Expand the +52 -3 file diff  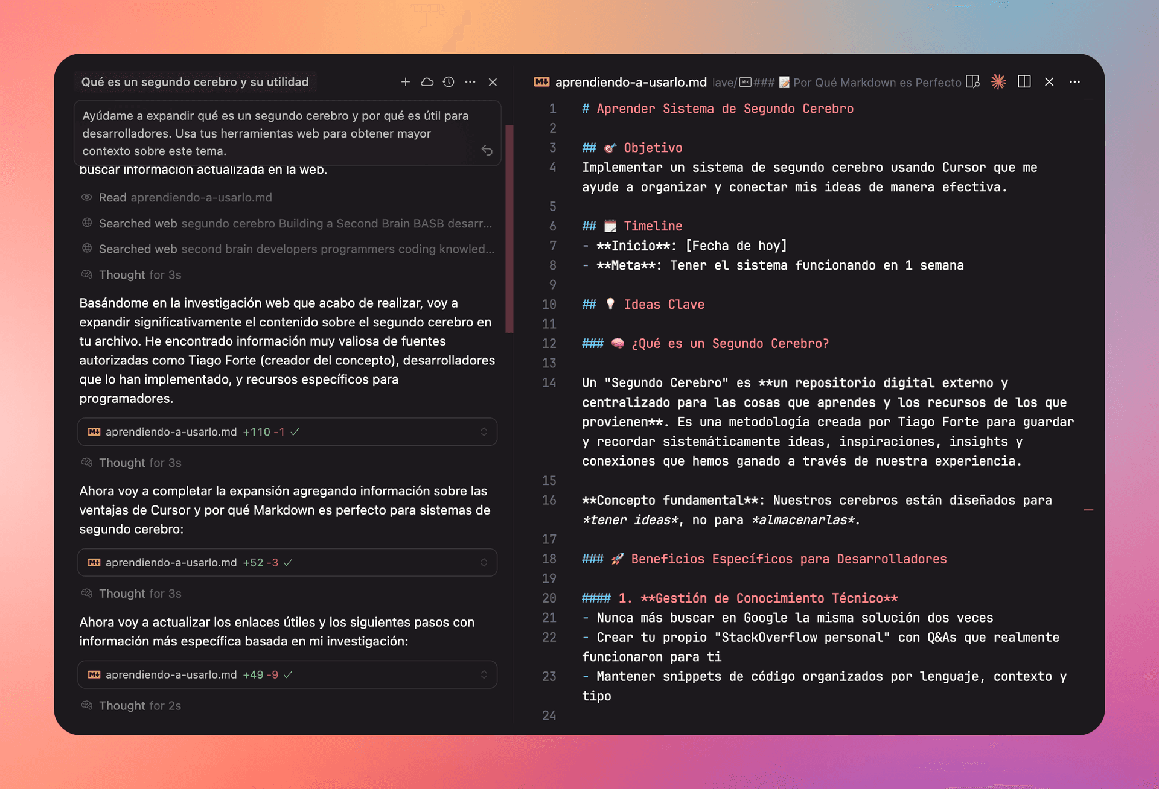(x=484, y=563)
